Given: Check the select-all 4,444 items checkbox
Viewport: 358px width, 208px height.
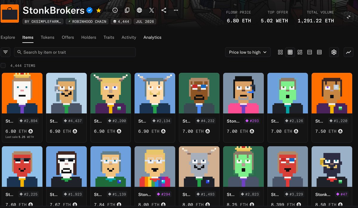Looking at the screenshot, I should [x=3, y=66].
